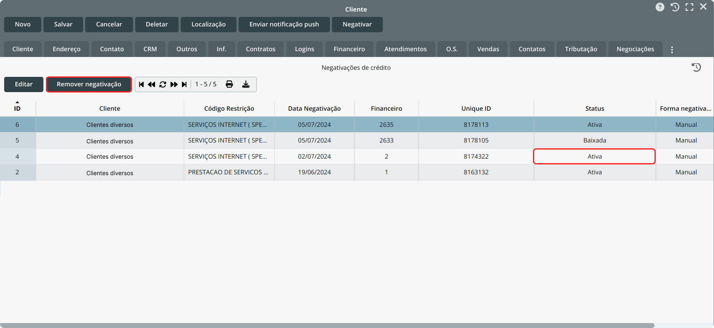Click Remover negativação button

click(89, 84)
